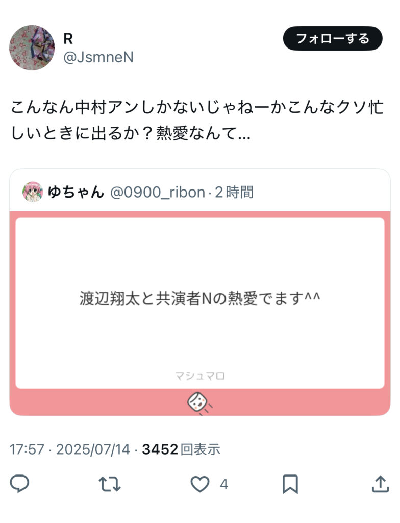Open the quoted post's 2時間 timestamp
This screenshot has height=523, width=400.
(x=234, y=192)
